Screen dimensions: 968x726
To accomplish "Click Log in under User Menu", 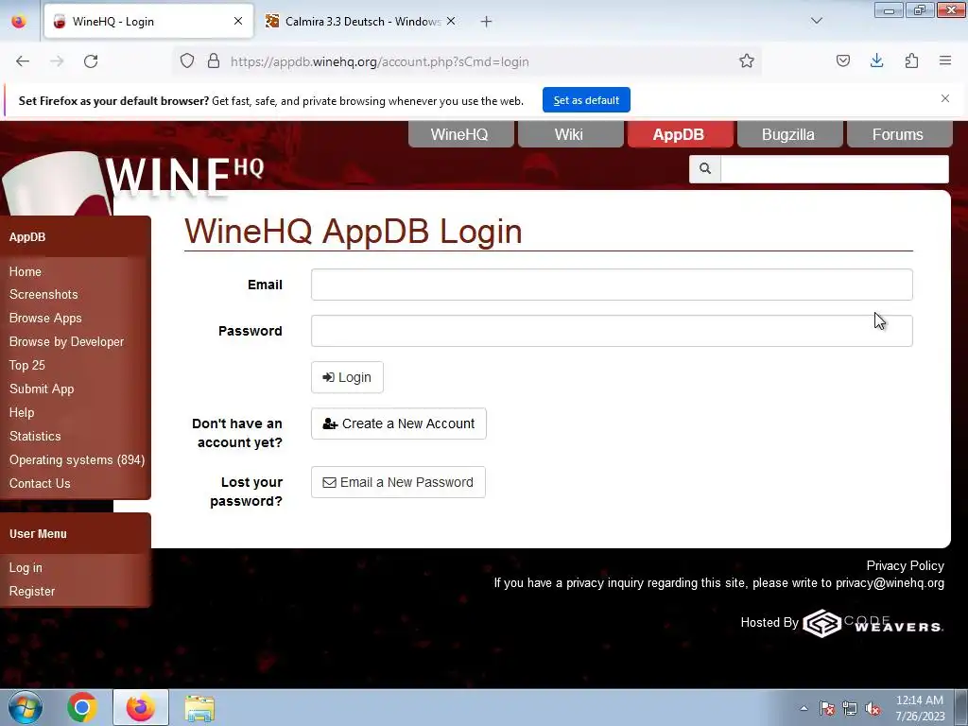I will [x=26, y=567].
